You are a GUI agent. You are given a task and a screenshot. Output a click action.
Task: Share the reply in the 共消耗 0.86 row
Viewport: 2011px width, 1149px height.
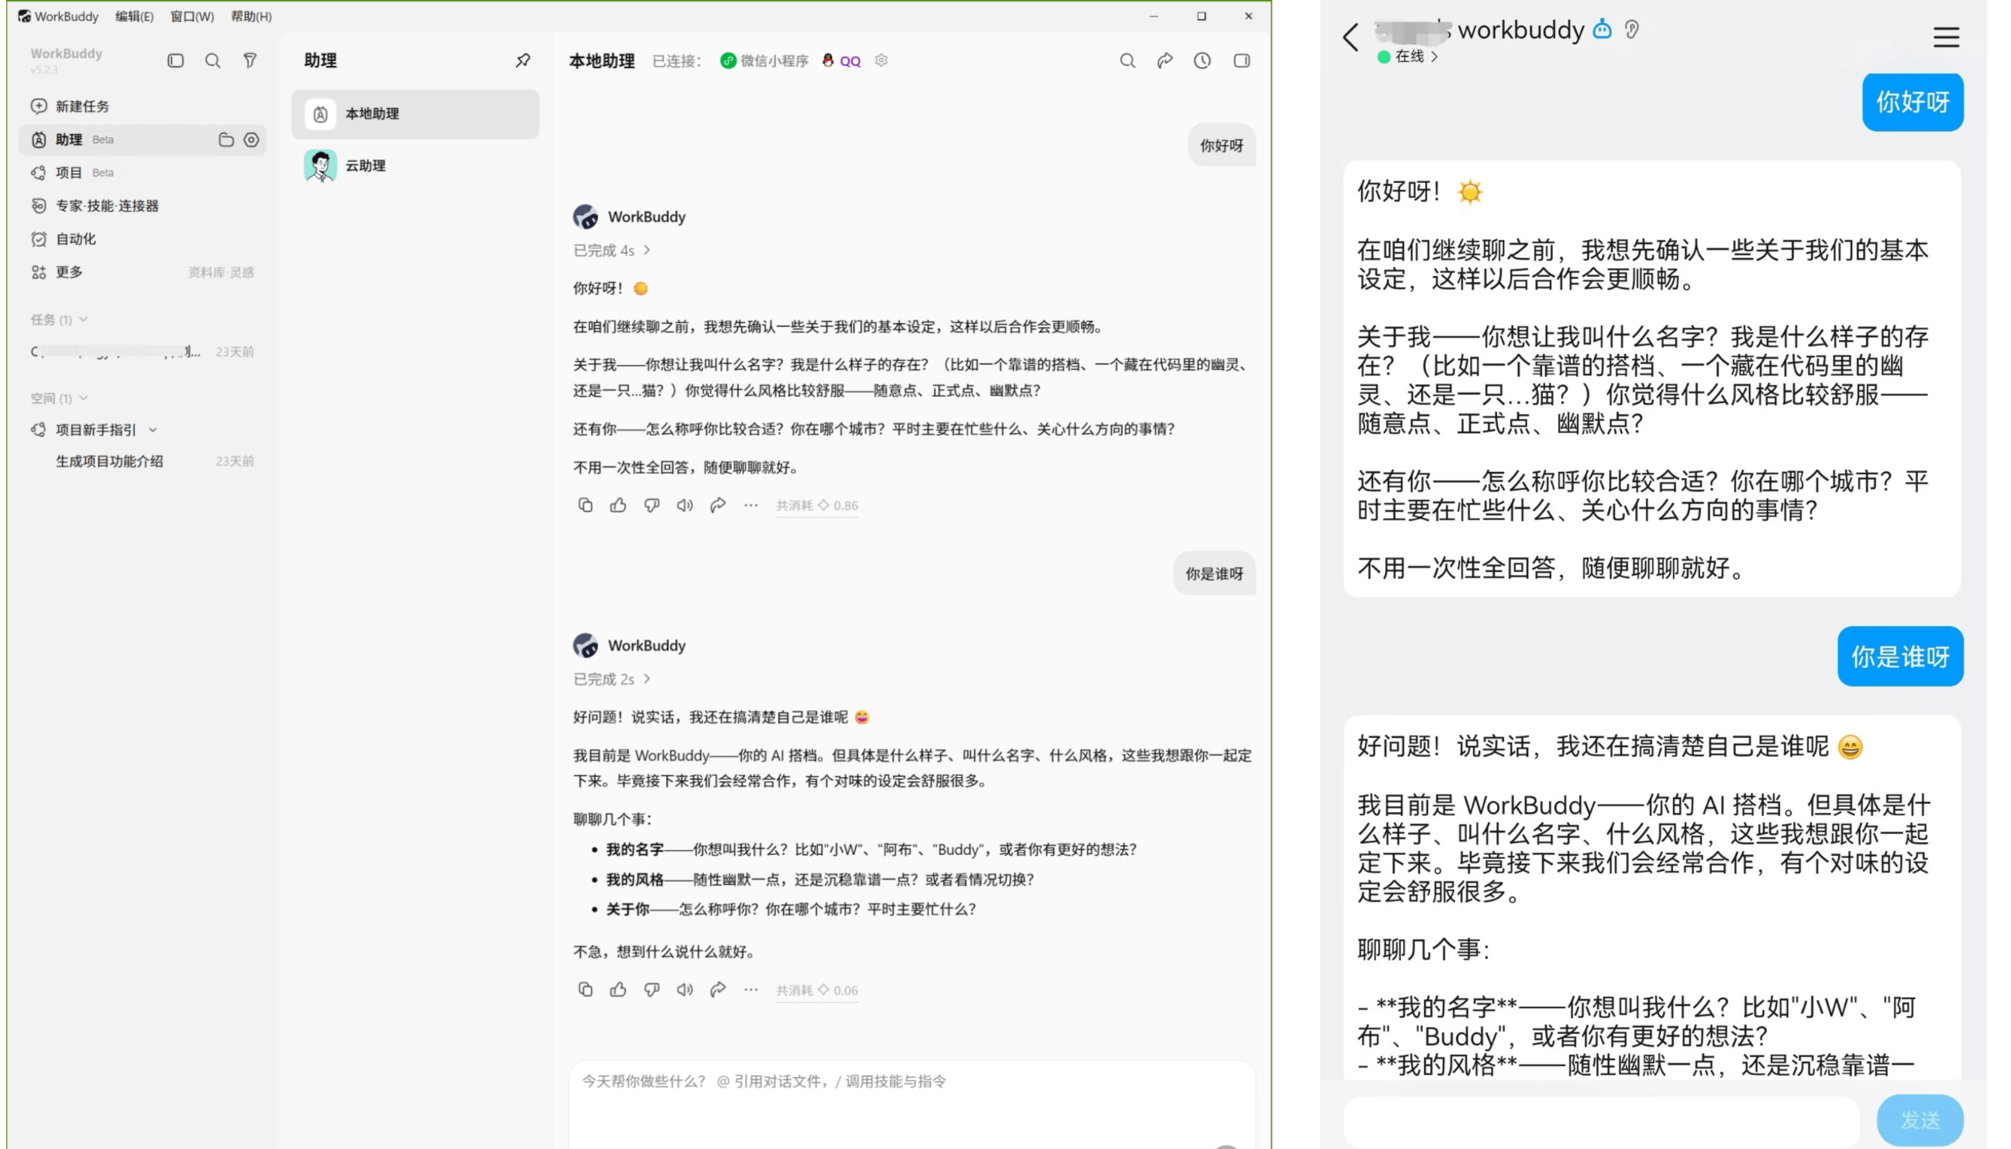pyautogui.click(x=717, y=505)
